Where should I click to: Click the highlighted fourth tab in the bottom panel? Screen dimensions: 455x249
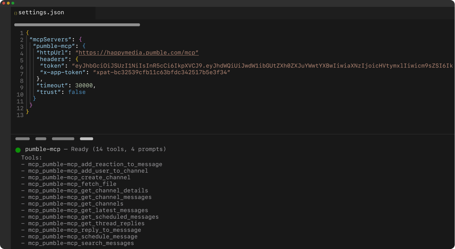click(86, 139)
